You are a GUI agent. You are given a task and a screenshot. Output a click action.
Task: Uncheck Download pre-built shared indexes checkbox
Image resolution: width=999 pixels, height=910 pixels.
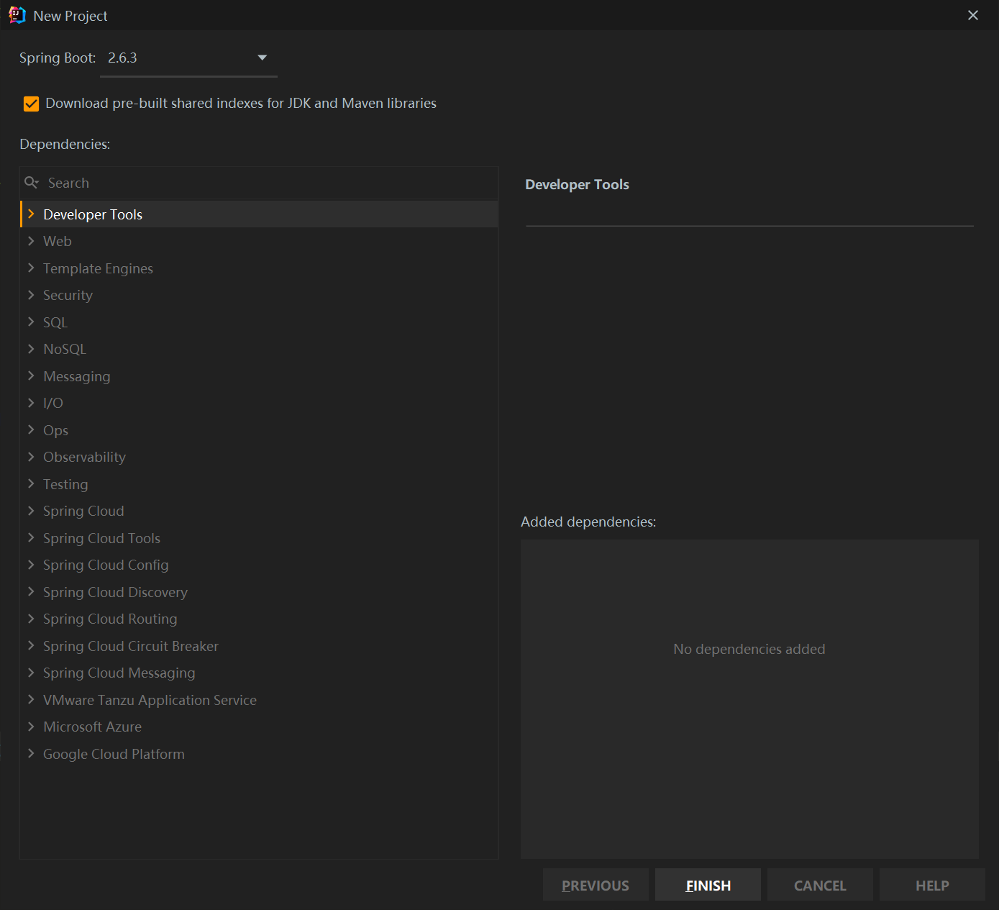click(31, 104)
